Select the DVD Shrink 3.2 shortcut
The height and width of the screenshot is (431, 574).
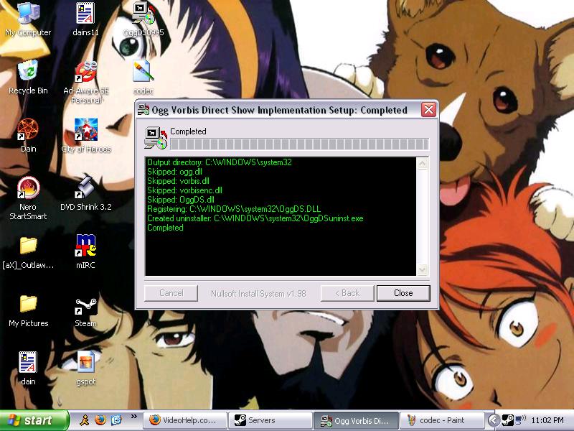point(85,193)
